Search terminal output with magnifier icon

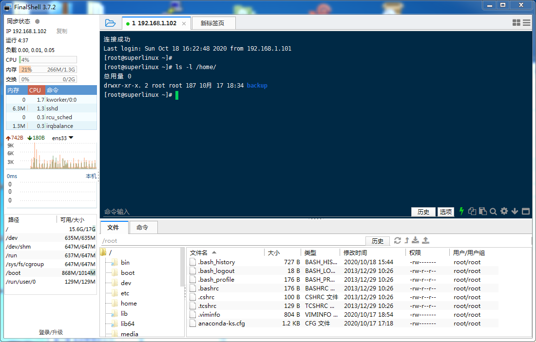coord(493,212)
